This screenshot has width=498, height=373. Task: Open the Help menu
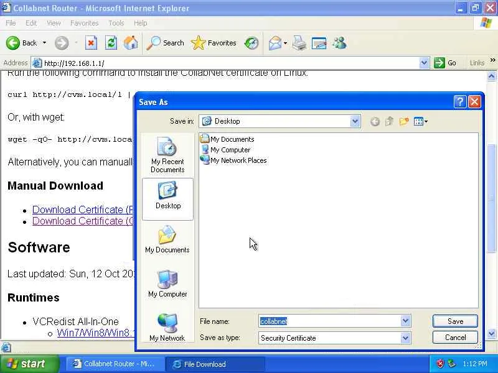tap(140, 23)
